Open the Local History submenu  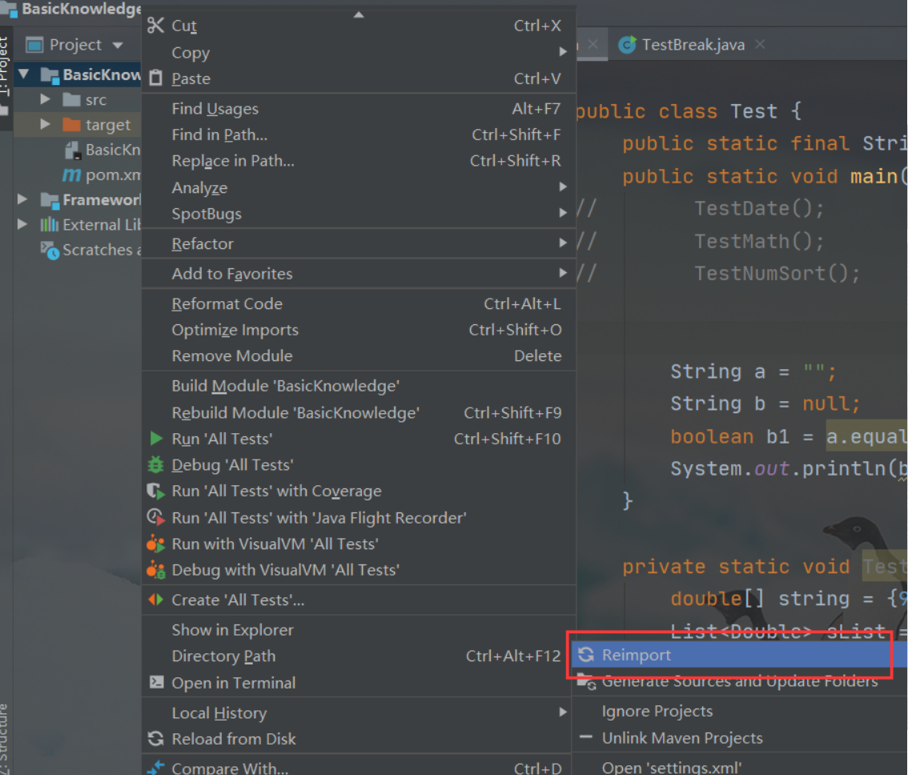pos(359,713)
